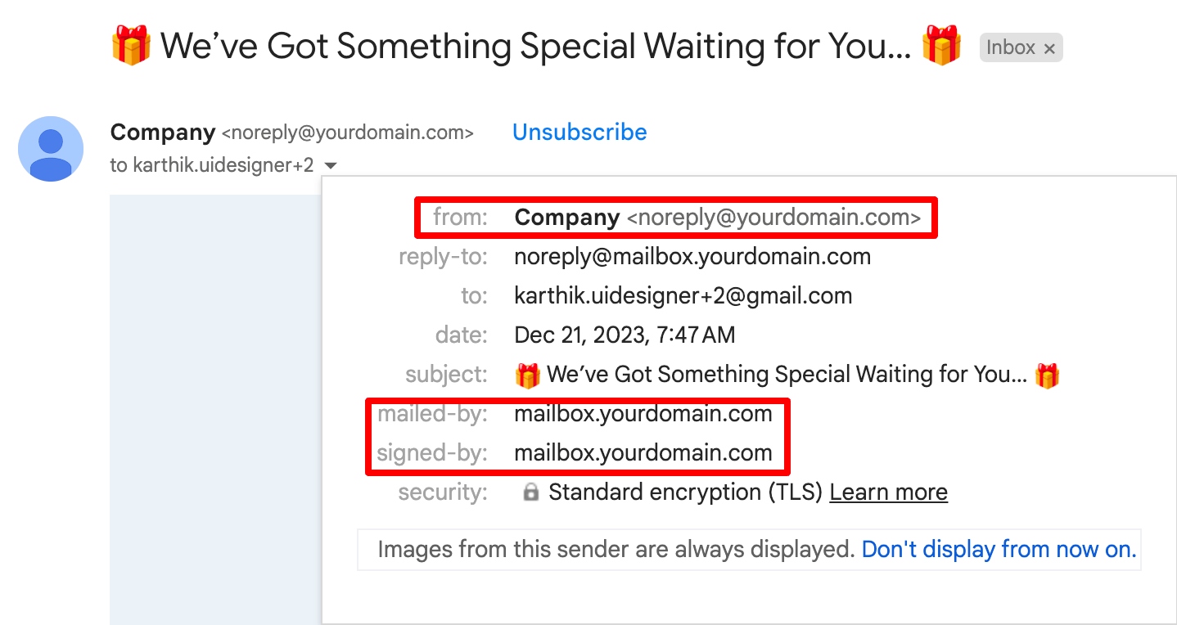Click "Don't display from now on"
The height and width of the screenshot is (625, 1177).
click(999, 550)
